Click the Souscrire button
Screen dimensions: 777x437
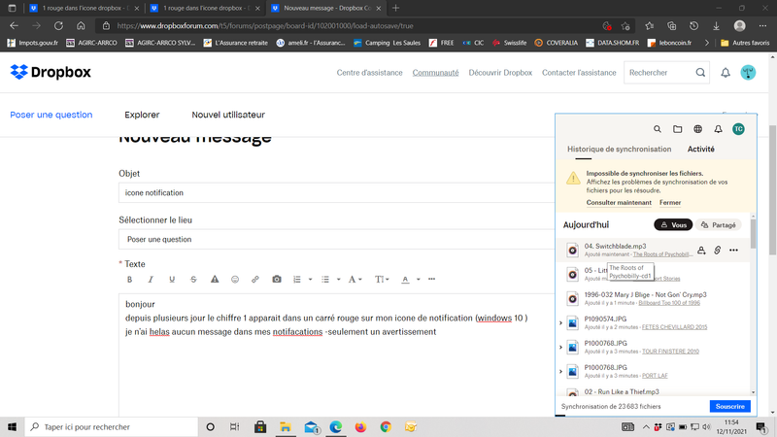click(x=729, y=406)
